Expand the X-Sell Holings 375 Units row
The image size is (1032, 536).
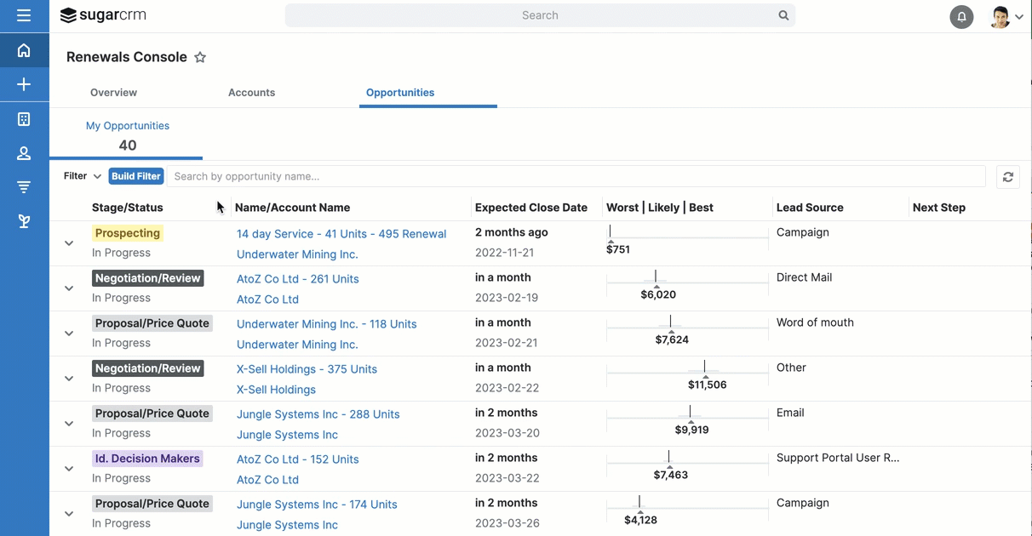click(x=69, y=379)
